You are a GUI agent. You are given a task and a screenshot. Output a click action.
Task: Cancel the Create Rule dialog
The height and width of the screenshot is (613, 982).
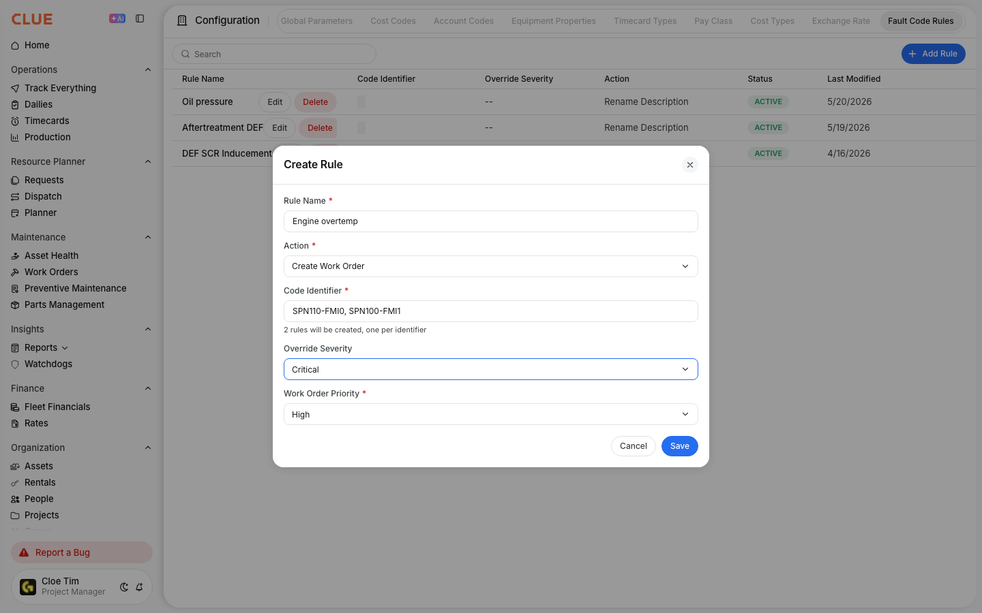(x=634, y=446)
